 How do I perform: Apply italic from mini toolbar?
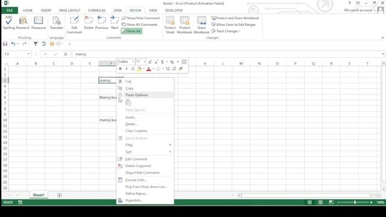(x=126, y=69)
